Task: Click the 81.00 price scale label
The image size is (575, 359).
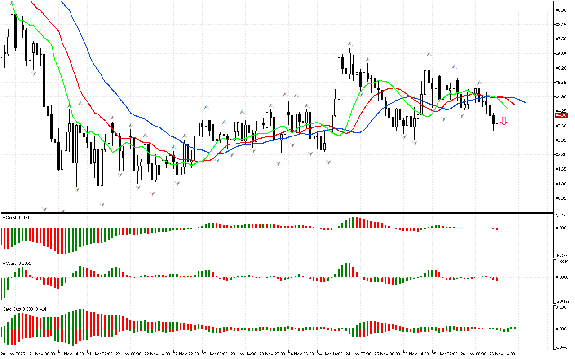Action: 560,184
